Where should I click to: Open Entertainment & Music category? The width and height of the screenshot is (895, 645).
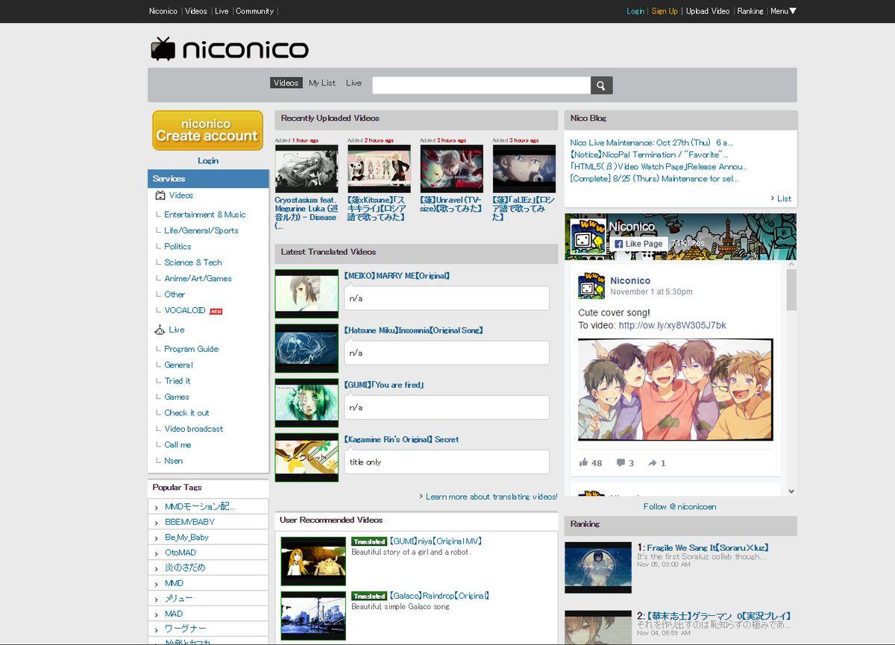tap(205, 215)
